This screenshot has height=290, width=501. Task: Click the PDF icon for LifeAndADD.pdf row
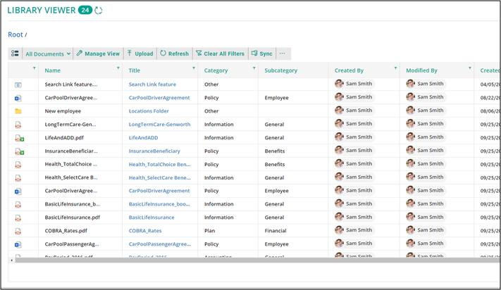[20, 138]
